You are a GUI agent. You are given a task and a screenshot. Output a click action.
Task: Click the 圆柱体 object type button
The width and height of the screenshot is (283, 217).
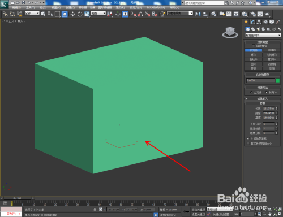click(254, 59)
